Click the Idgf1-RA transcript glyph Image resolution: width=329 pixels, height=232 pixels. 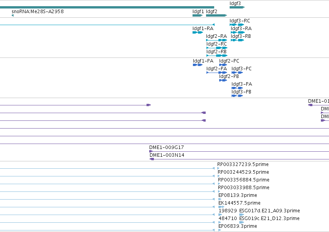[x=198, y=32]
